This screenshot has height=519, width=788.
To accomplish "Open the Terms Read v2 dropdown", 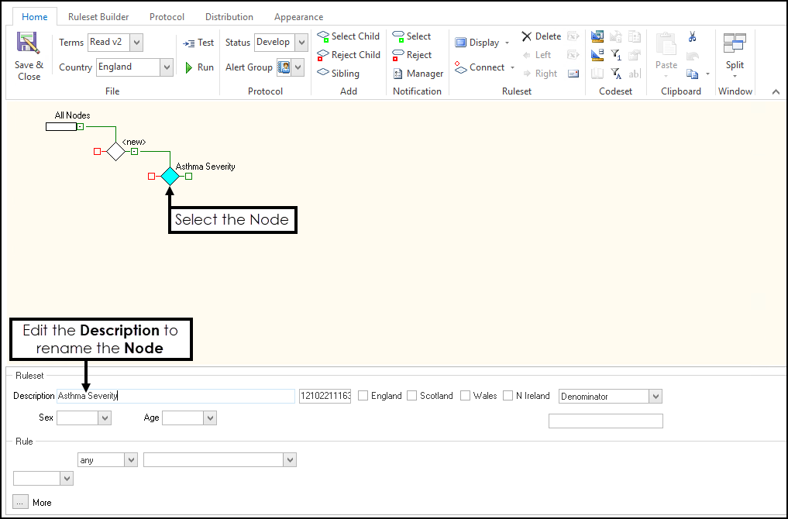I will (x=136, y=43).
